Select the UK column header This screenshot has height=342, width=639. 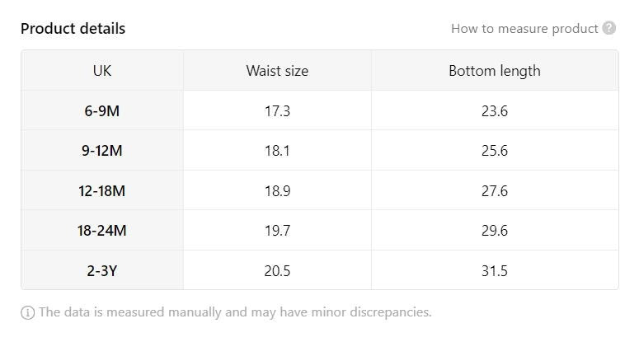tap(102, 71)
